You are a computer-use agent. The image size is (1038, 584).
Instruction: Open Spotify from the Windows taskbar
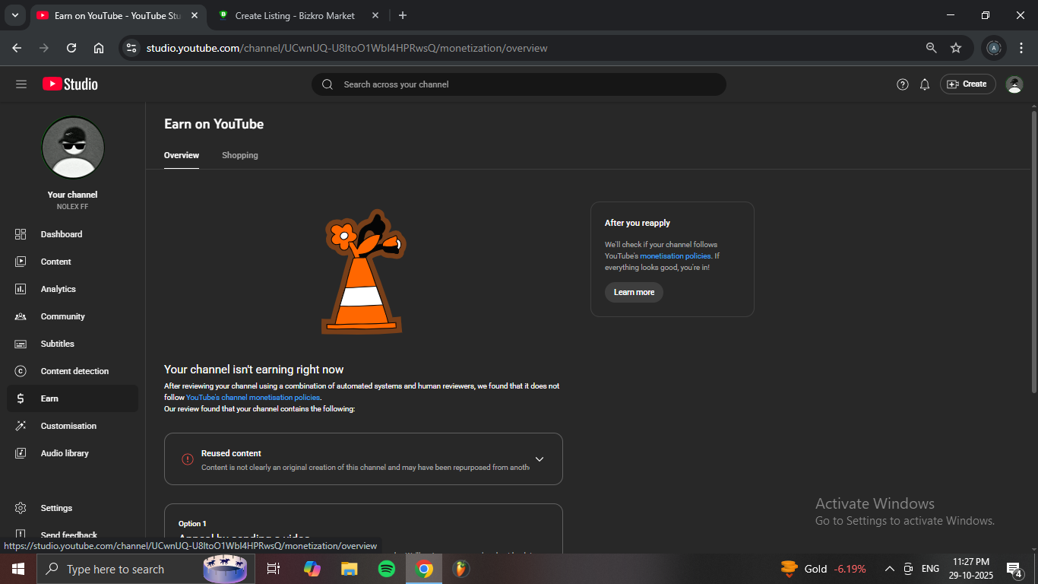(x=386, y=569)
